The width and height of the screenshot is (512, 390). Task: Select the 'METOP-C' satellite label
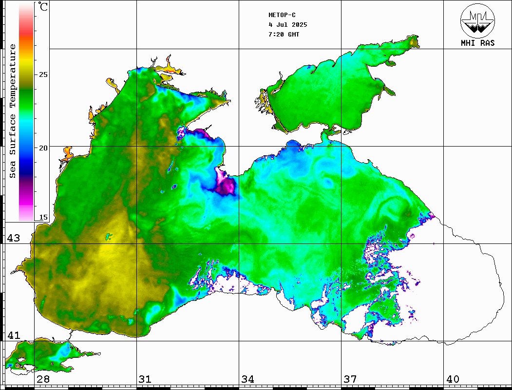[282, 15]
